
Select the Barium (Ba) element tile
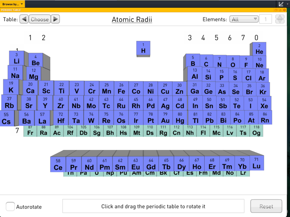(x=27, y=118)
